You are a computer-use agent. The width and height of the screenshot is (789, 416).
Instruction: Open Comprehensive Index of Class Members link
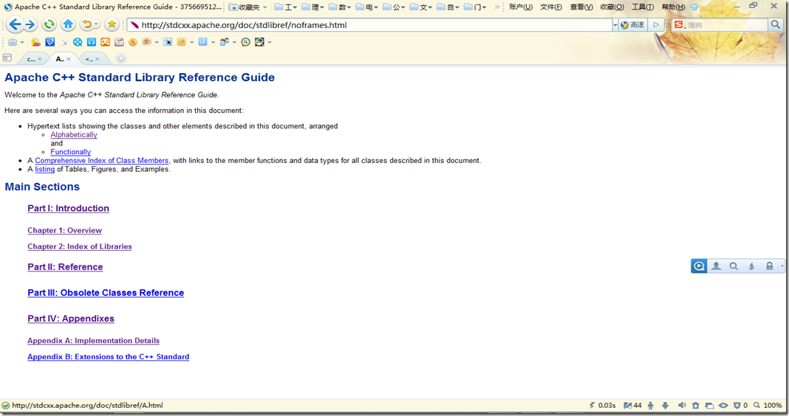[102, 160]
